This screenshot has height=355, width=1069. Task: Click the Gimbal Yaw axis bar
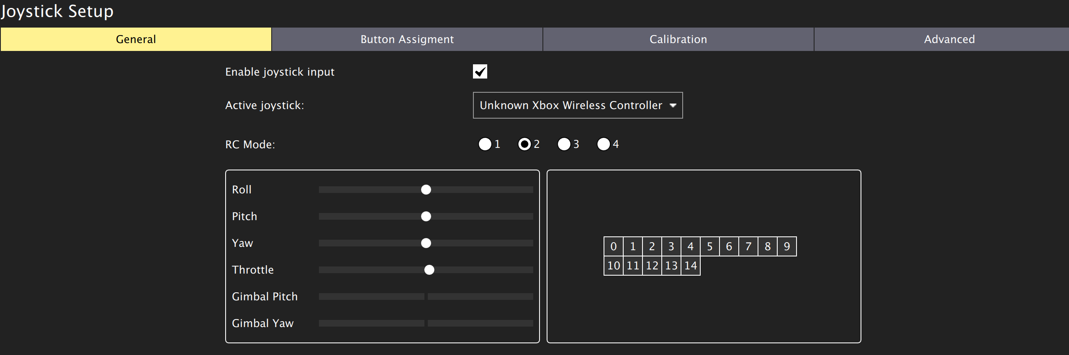426,323
